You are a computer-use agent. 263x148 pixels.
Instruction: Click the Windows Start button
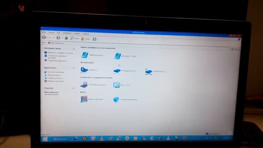(45, 139)
